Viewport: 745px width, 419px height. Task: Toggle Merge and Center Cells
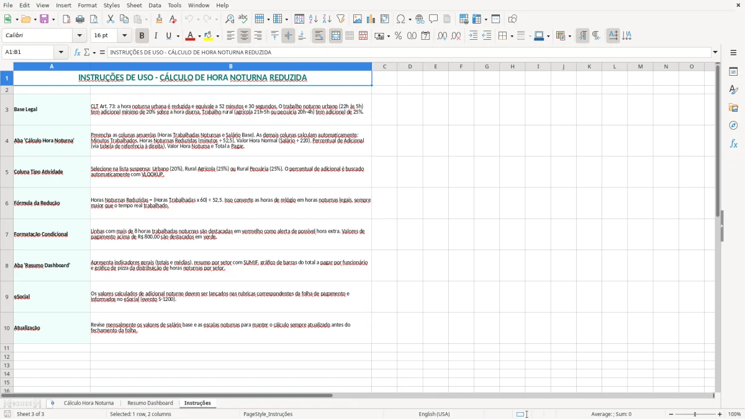point(336,36)
